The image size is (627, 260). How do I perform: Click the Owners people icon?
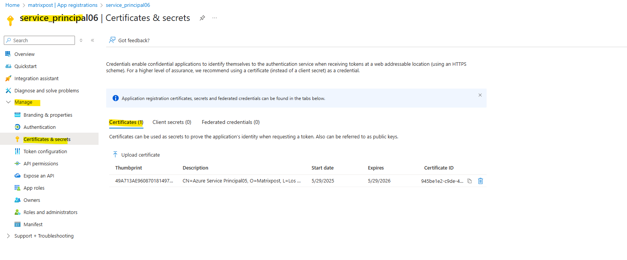(x=18, y=200)
